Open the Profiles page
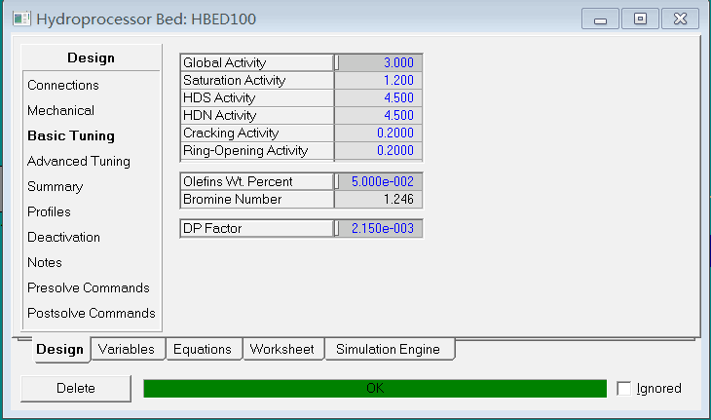The image size is (711, 420). 49,211
